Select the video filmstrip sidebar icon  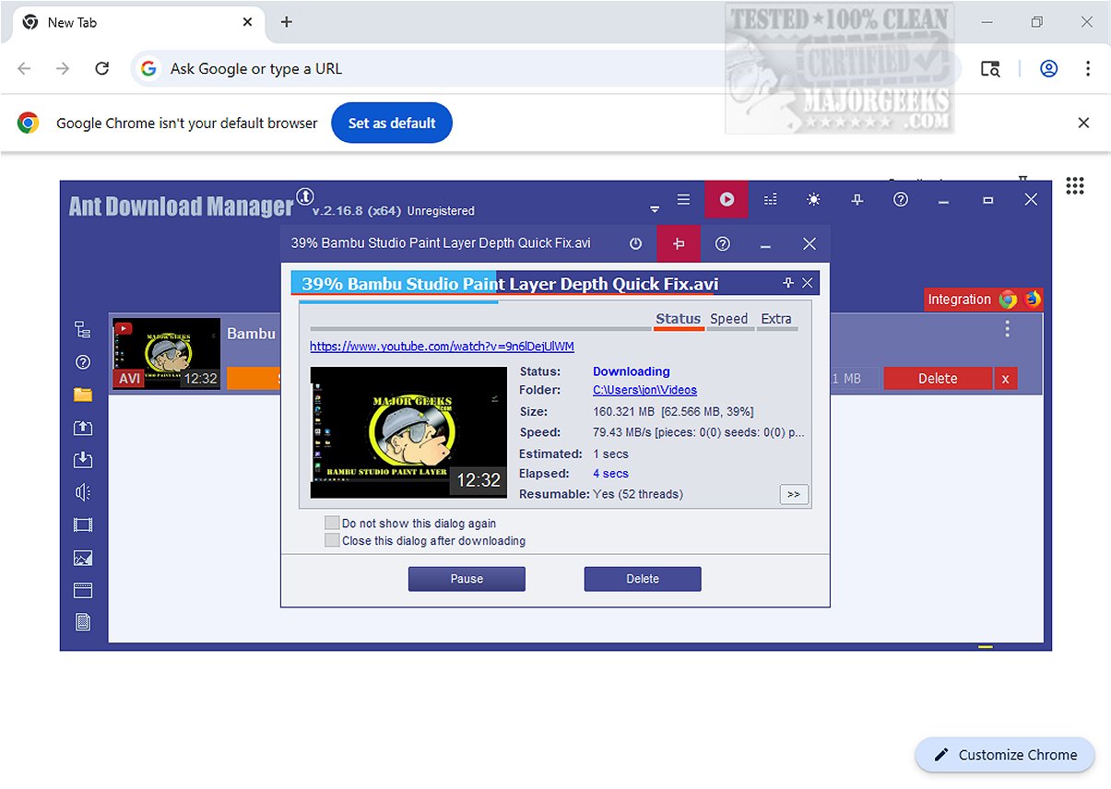tap(83, 525)
